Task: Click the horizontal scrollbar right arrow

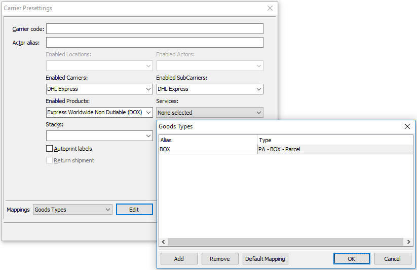Action: [x=408, y=242]
